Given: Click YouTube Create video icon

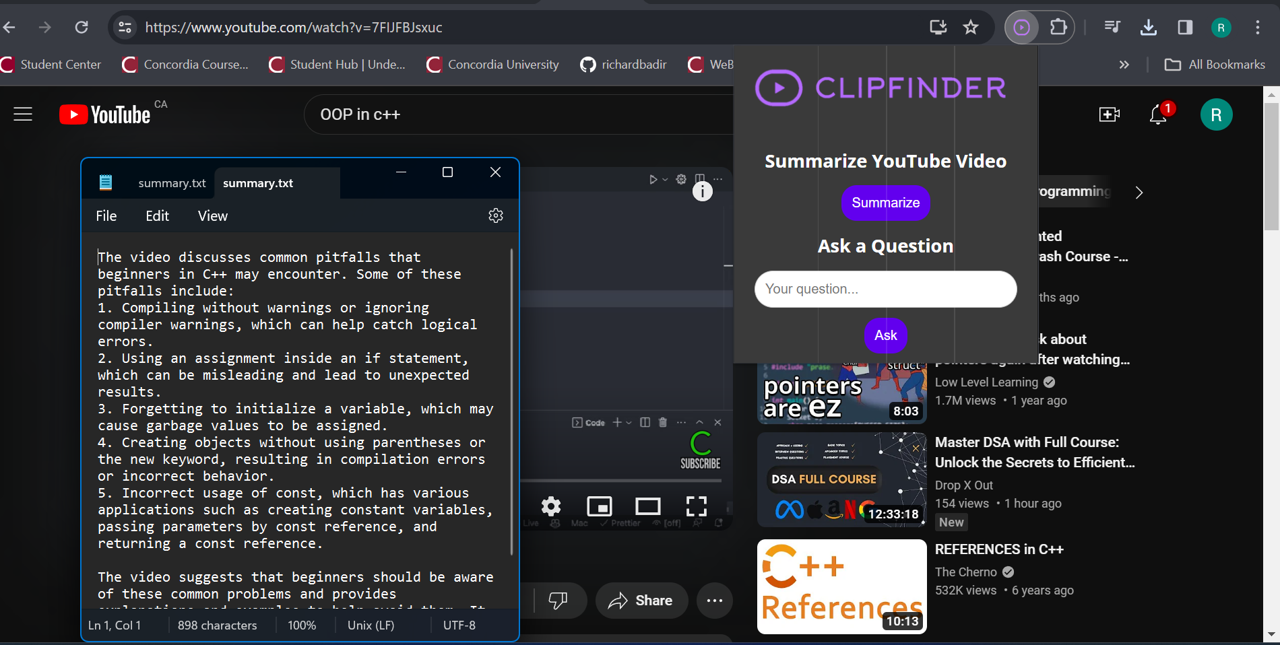Looking at the screenshot, I should pyautogui.click(x=1109, y=114).
